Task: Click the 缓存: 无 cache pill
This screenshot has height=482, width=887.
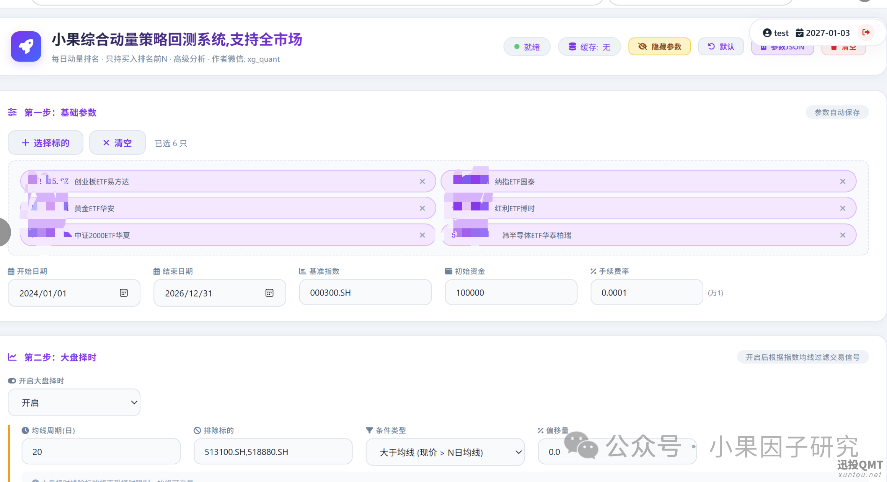Action: point(589,47)
